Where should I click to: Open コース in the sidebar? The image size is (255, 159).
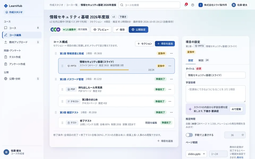[22, 28]
